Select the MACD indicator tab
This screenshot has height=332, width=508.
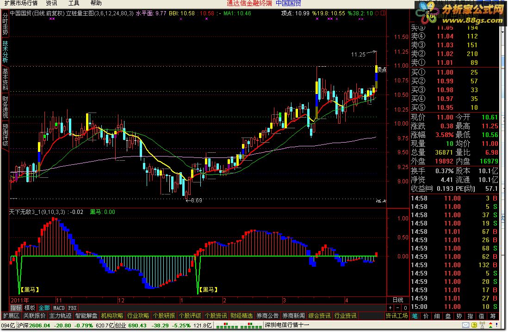pos(59,307)
